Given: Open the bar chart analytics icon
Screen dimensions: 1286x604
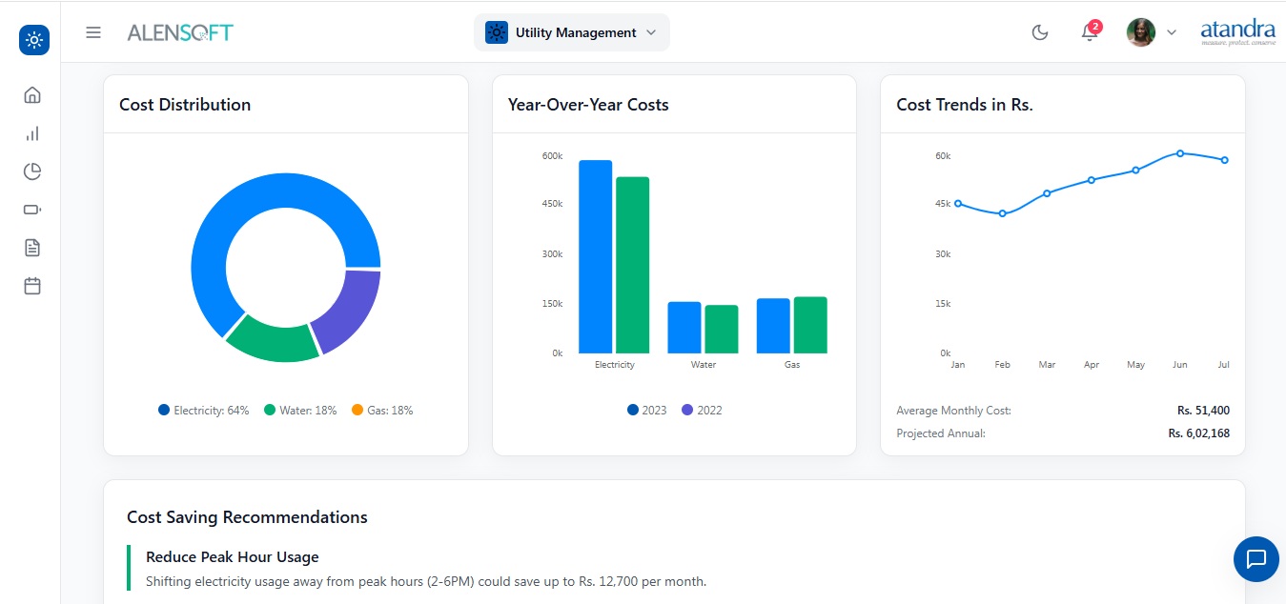Looking at the screenshot, I should 32,133.
